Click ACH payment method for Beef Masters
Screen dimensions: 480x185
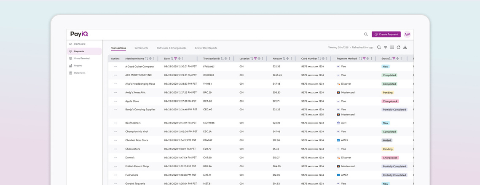coord(341,123)
